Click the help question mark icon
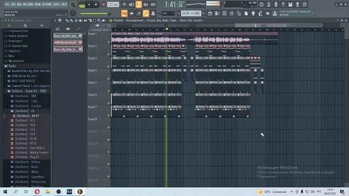The height and width of the screenshot is (196, 349). [283, 4]
